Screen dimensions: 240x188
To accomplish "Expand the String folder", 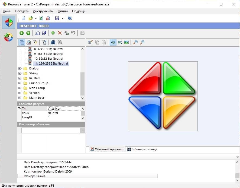I will (x=20, y=73).
